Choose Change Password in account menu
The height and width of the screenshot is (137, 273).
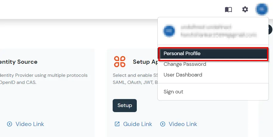tap(185, 64)
